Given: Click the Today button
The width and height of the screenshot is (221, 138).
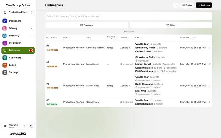Looking at the screenshot, I should coord(187,5).
